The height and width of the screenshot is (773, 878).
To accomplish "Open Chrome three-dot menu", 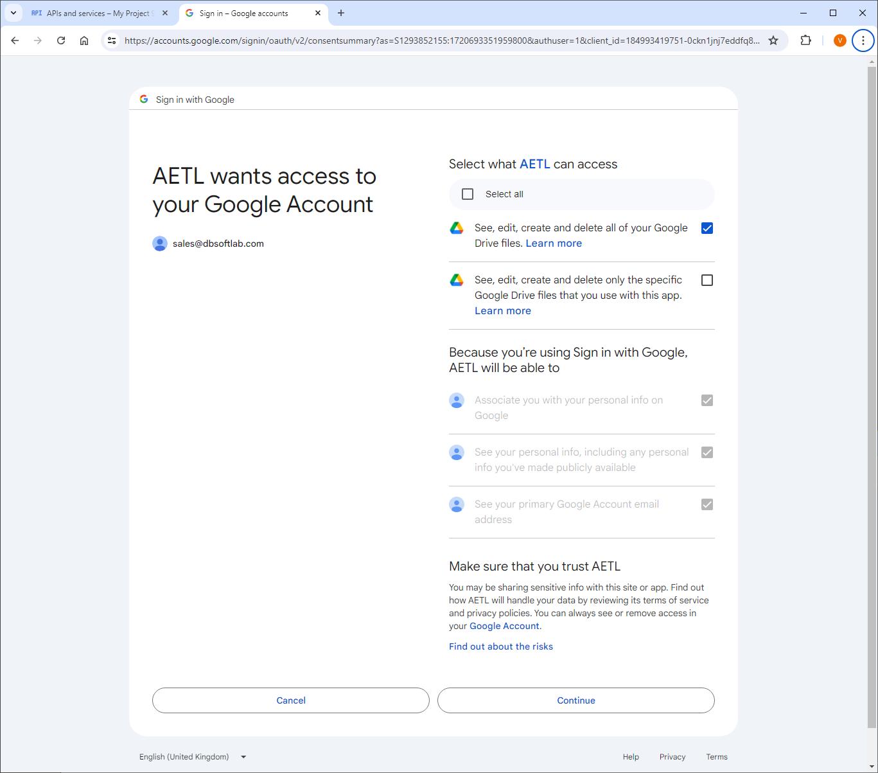I will coord(863,40).
